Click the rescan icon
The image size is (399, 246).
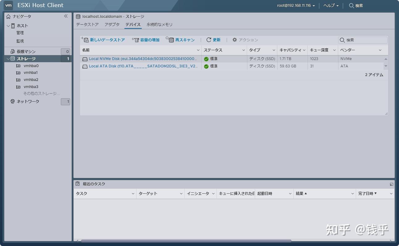170,40
